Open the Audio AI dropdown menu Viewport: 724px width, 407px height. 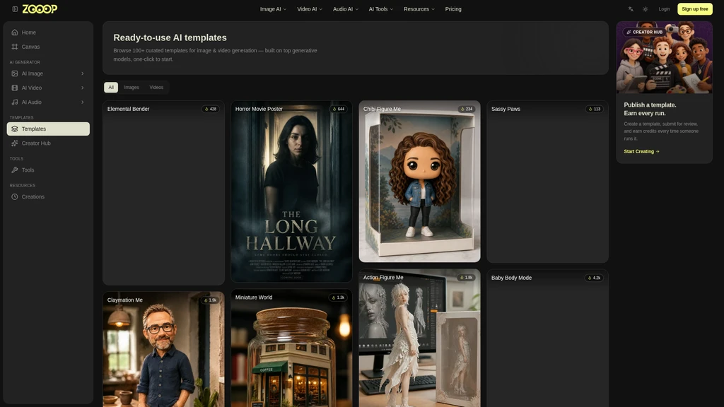coord(345,9)
